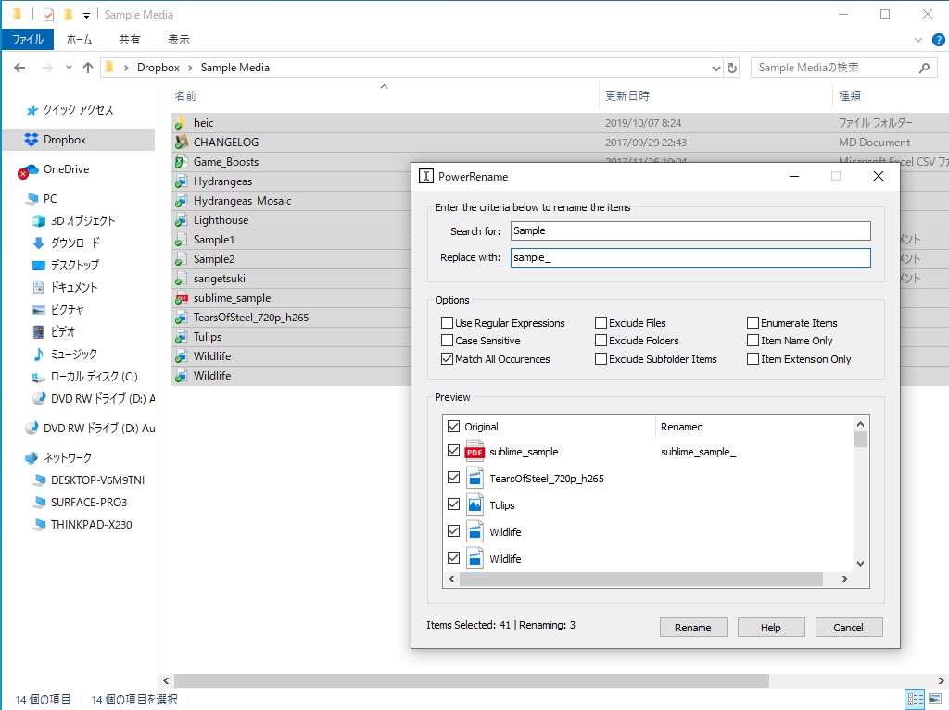This screenshot has width=949, height=710.
Task: Expand the ribbon chevron
Action: [x=918, y=40]
